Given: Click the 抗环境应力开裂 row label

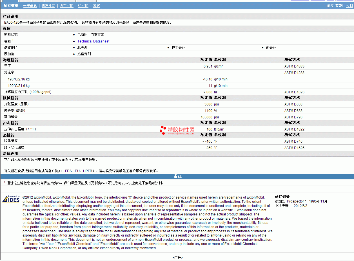Looking at the screenshot, I should [28, 92].
